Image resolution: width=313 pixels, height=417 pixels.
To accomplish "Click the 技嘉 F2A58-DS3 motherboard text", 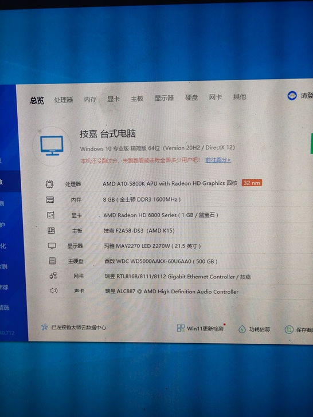I will click(139, 231).
